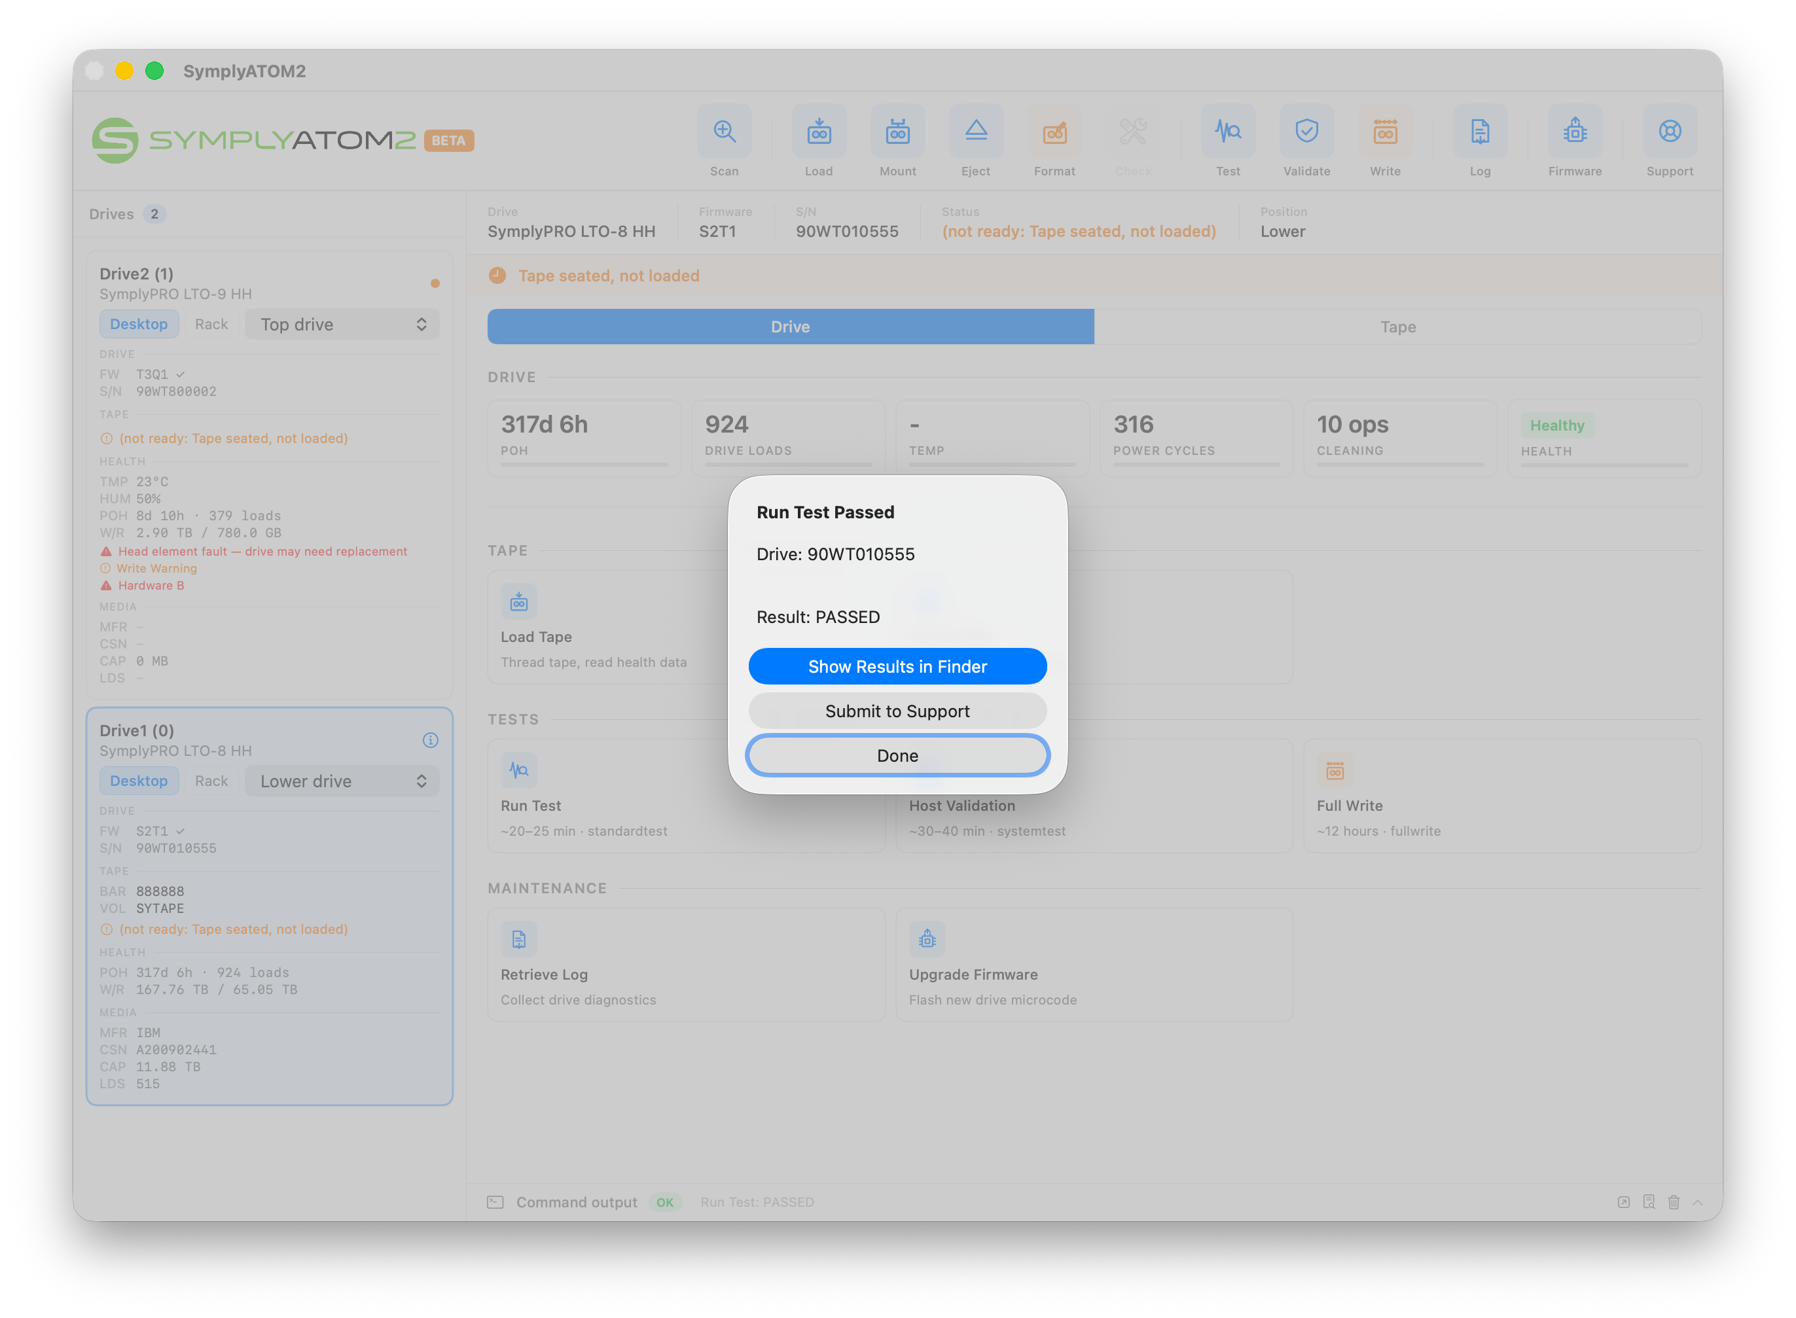Open the Support lifebuoy icon
This screenshot has width=1796, height=1318.
(x=1670, y=132)
